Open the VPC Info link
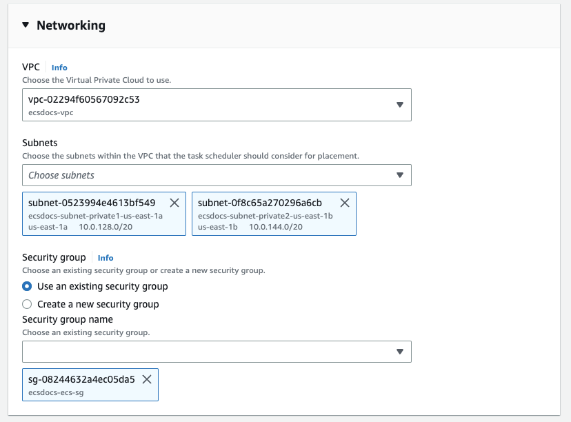The image size is (571, 422). point(59,68)
